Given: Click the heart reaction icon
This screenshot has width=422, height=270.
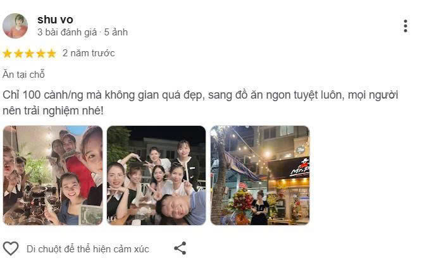Looking at the screenshot, I should 11,249.
